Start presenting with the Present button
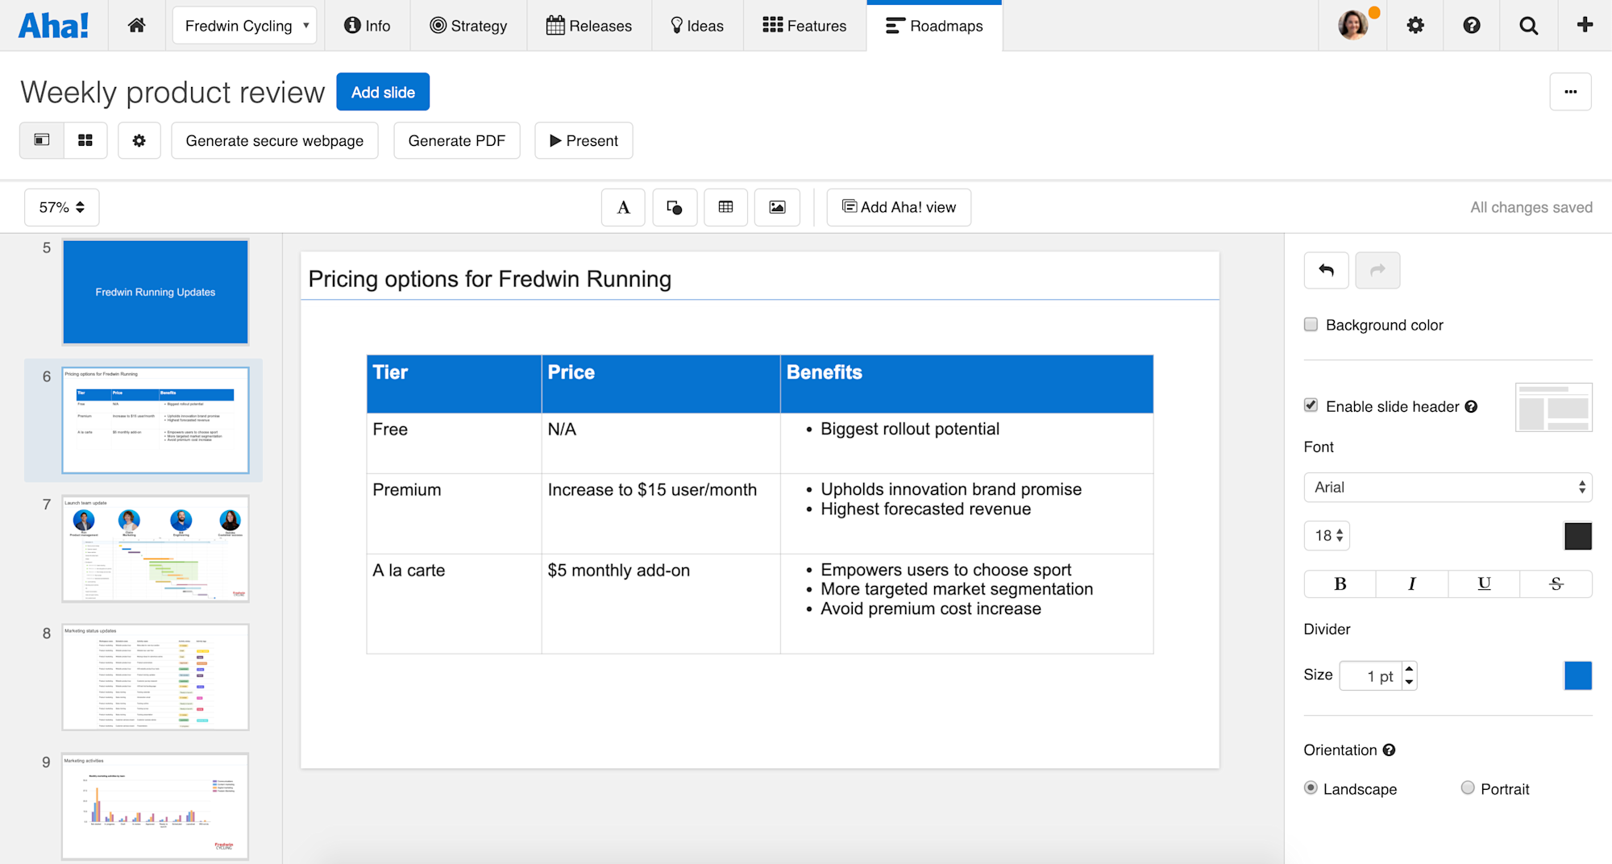The image size is (1612, 864). click(583, 140)
